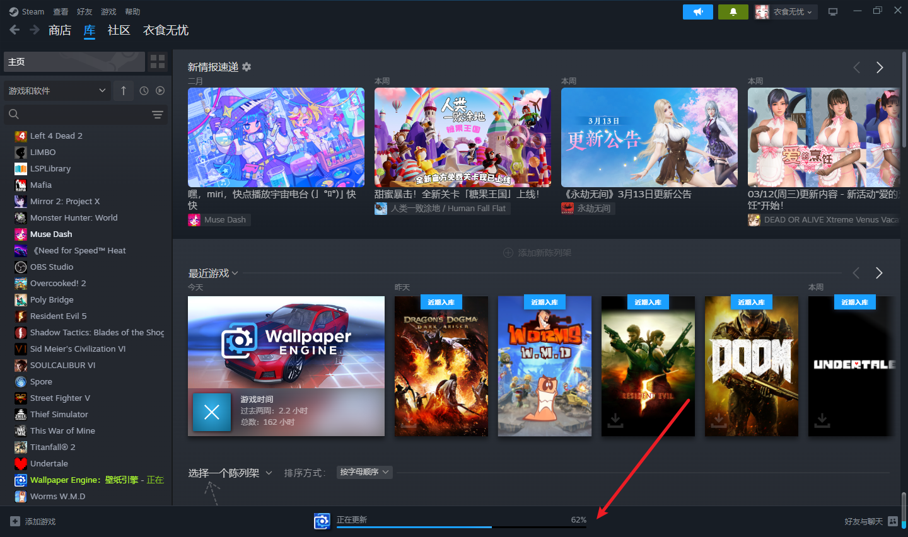Click download icon on DOOM cover
Screen dimensions: 908x537
[719, 420]
